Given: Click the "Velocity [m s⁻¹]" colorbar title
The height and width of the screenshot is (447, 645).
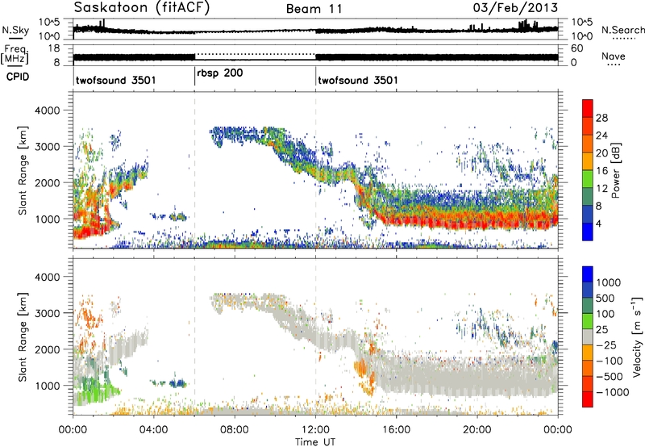Looking at the screenshot, I should click(x=637, y=336).
